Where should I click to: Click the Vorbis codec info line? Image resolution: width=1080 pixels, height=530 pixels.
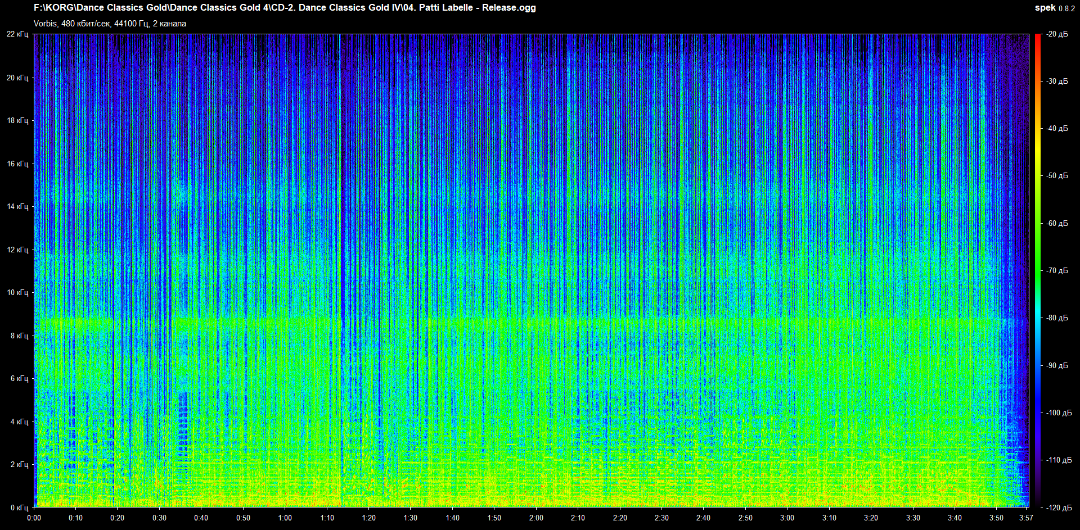tap(110, 24)
